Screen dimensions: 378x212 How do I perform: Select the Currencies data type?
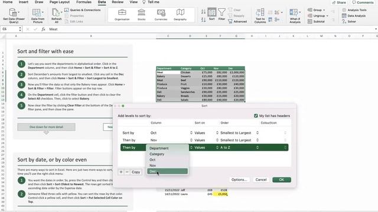point(161,15)
